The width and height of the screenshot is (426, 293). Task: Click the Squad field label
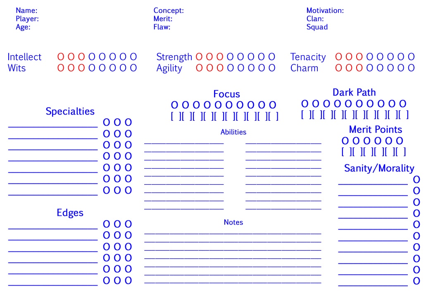tap(317, 27)
